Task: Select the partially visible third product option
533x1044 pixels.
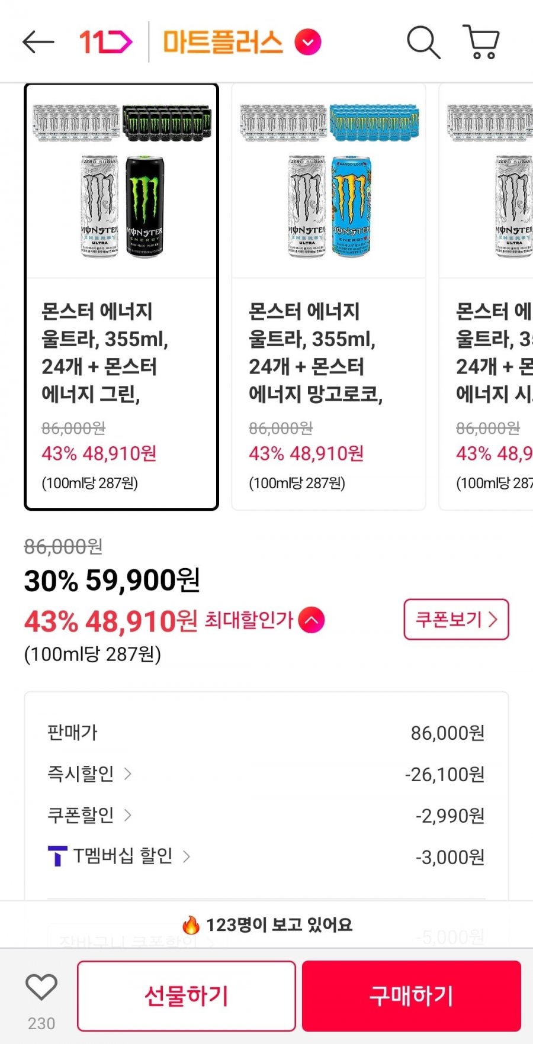Action: coord(489,296)
